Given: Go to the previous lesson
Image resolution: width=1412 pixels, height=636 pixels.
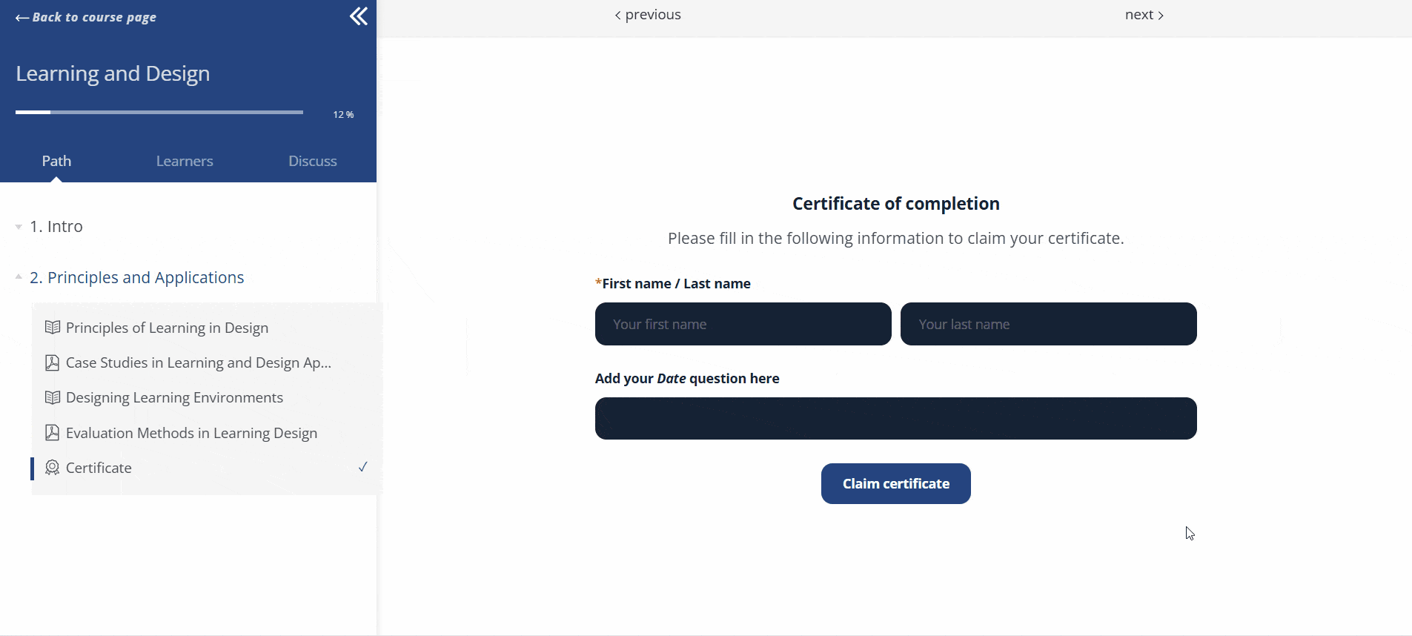Looking at the screenshot, I should 648,15.
